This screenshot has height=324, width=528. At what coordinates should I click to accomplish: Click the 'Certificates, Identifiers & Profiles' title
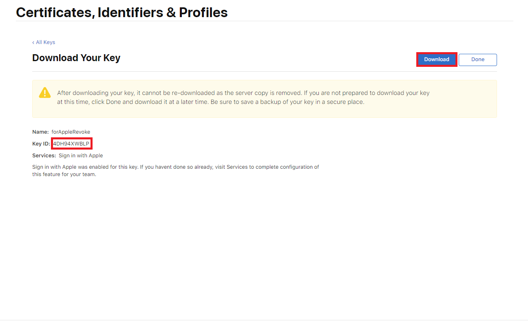122,12
